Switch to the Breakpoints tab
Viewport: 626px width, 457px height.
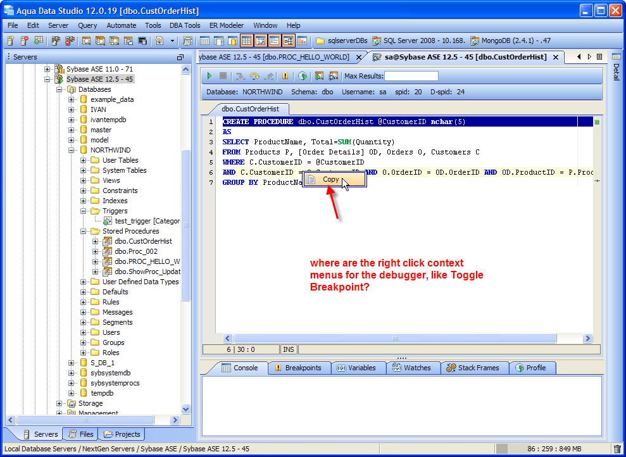click(299, 368)
